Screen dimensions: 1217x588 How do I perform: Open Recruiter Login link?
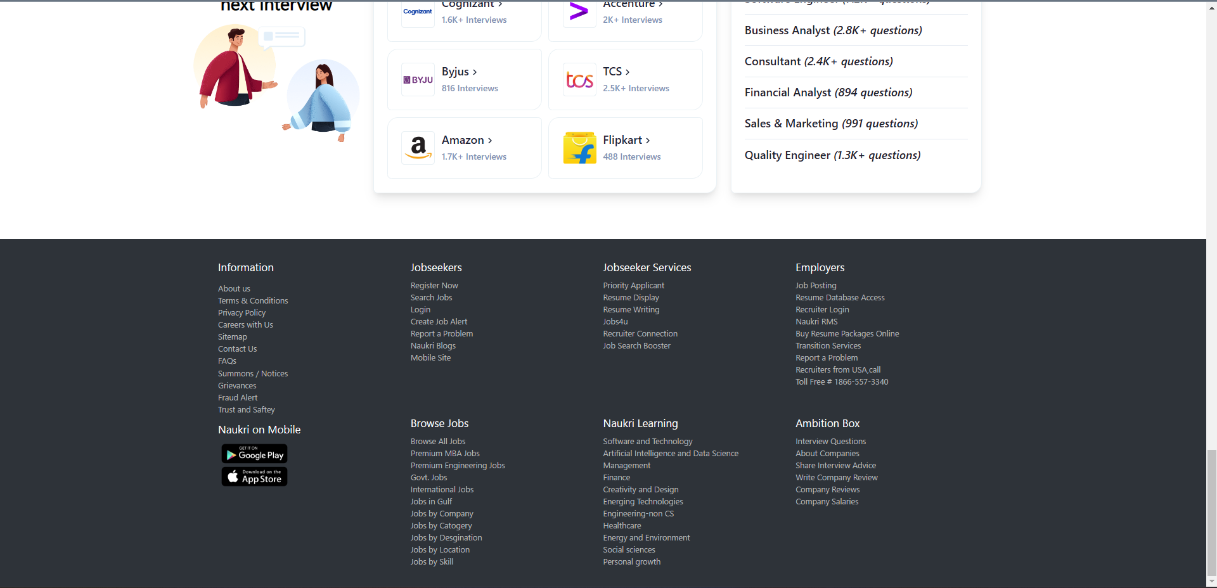822,310
